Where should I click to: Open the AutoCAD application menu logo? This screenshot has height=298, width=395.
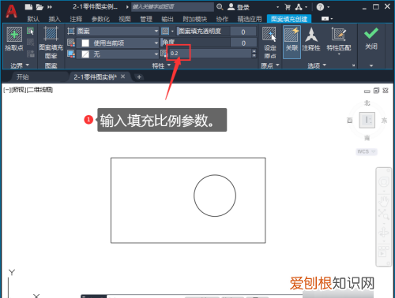click(11, 11)
